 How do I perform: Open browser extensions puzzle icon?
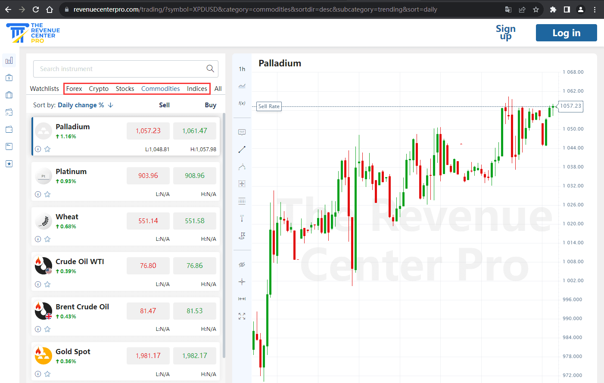click(x=553, y=9)
